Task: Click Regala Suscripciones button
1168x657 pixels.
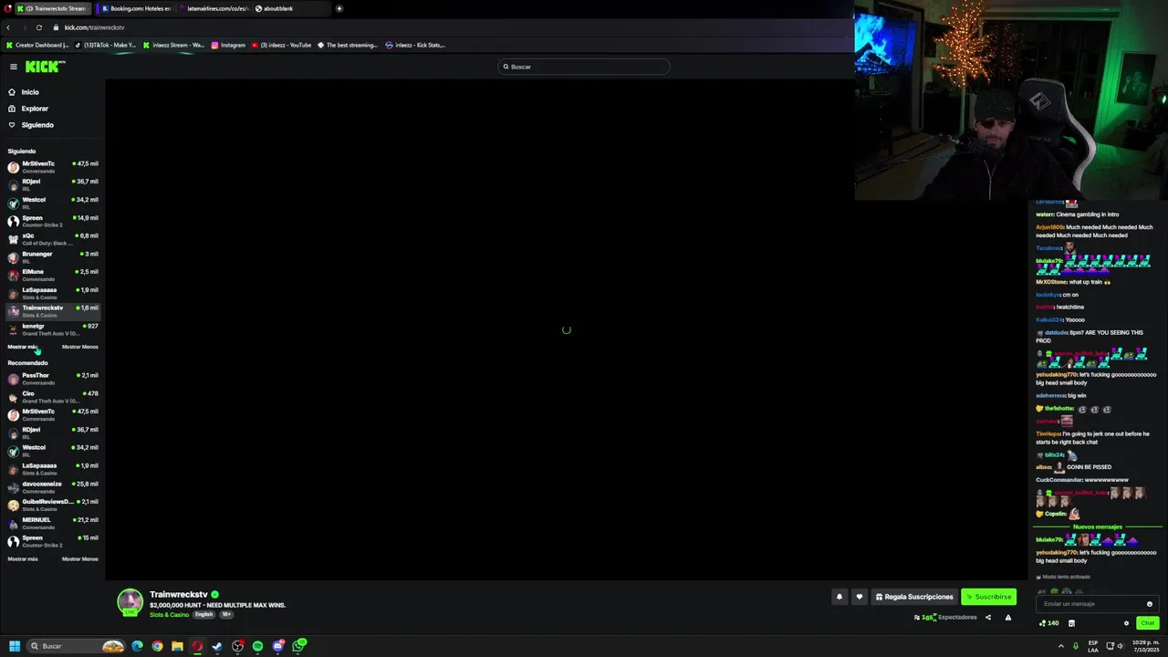Action: coord(914,597)
